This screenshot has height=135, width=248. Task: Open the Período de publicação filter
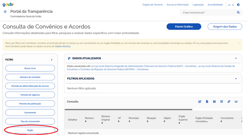tap(30, 104)
